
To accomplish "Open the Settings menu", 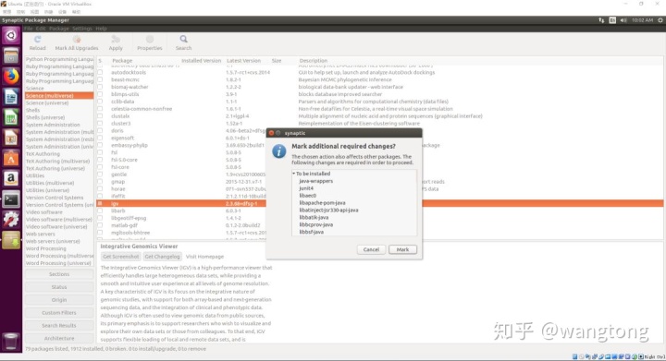I will tap(82, 29).
